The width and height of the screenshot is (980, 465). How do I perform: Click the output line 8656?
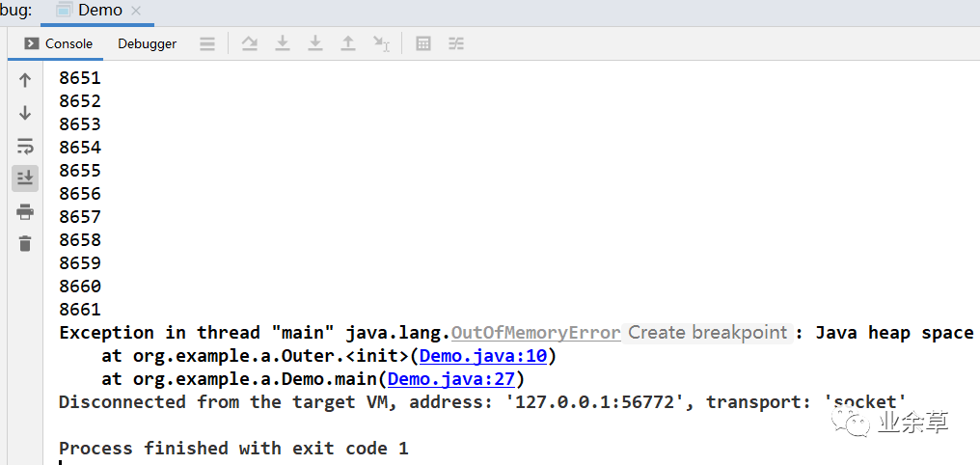pos(80,194)
